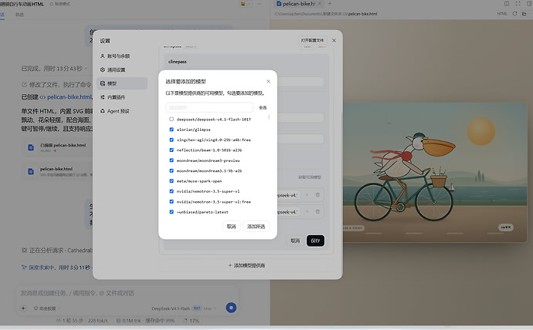This screenshot has width=533, height=330.
Task: Open the 已编辑 pelican-bike.html file card
Action: tap(58, 147)
